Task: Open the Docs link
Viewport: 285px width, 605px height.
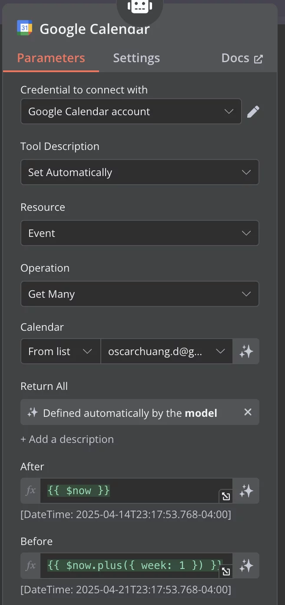Action: point(242,58)
